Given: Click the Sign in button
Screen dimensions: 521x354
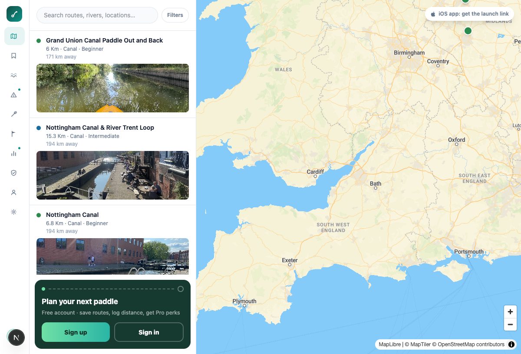Looking at the screenshot, I should 149,332.
